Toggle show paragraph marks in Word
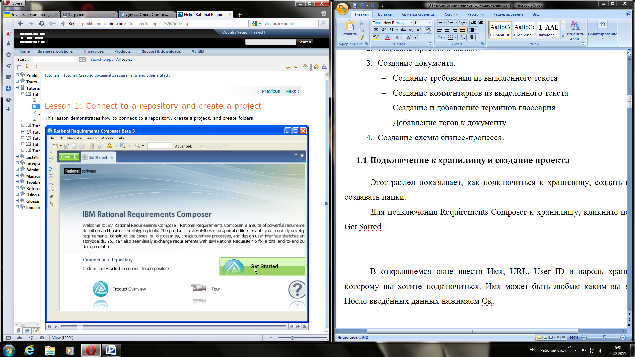This screenshot has height=357, width=635. pyautogui.click(x=472, y=37)
